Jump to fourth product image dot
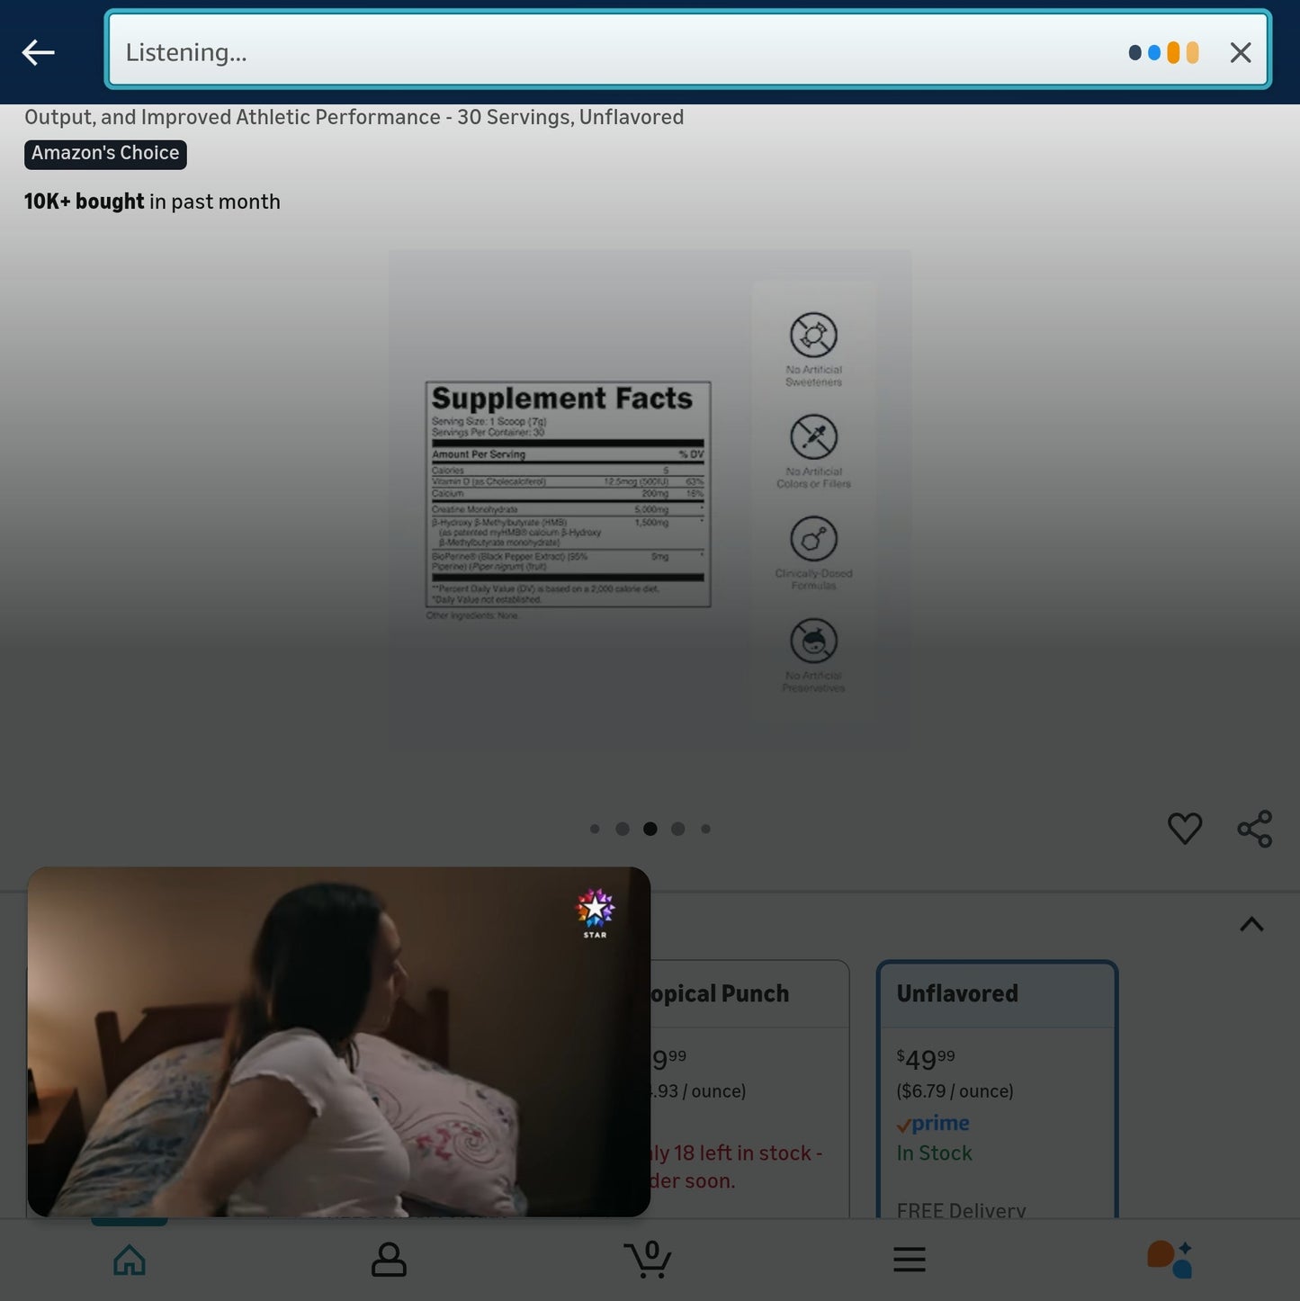Screen dimensions: 1300x1301 point(678,829)
